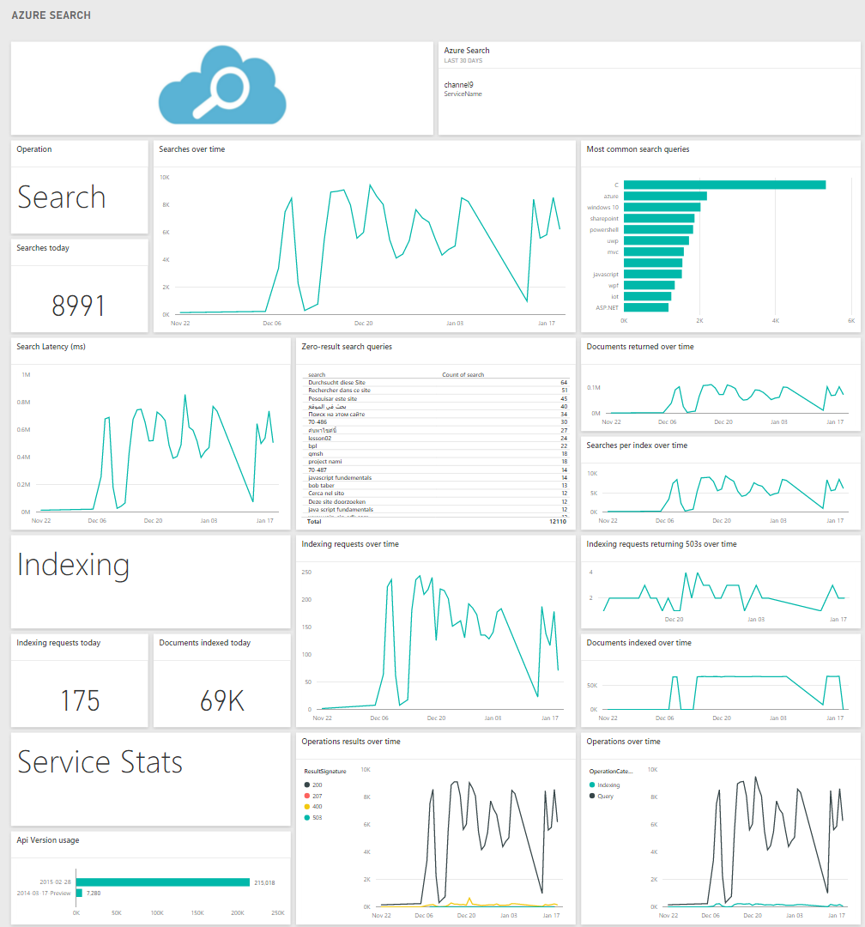Click the 'LAST 30 DAYS' subtitle

463,60
